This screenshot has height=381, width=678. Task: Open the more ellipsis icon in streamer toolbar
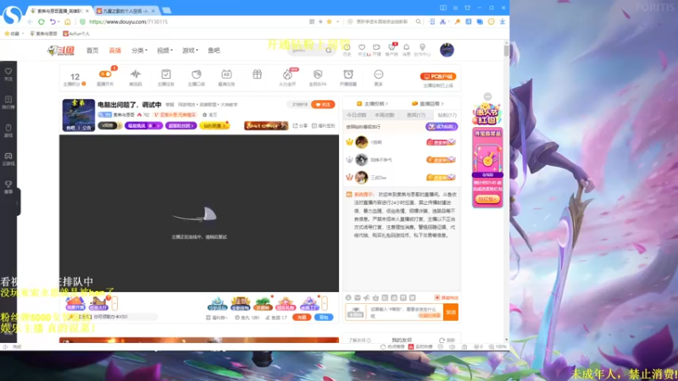coord(378,75)
